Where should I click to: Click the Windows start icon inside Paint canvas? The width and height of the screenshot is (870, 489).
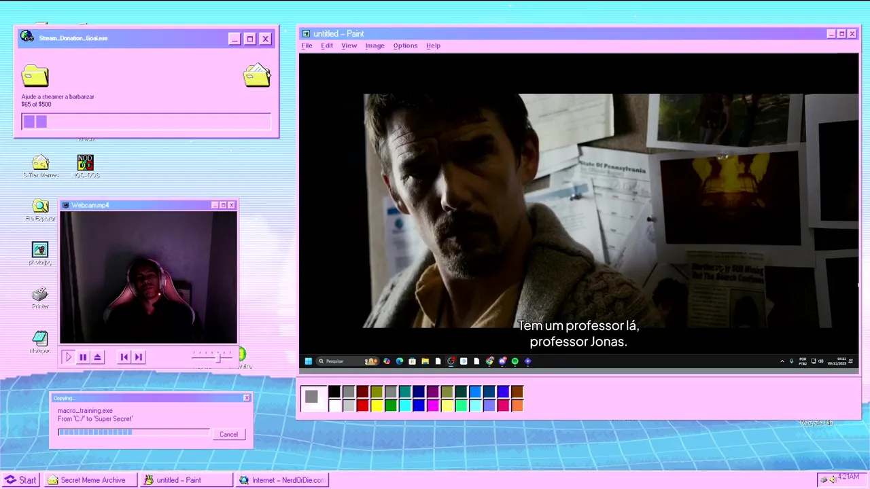pos(309,361)
